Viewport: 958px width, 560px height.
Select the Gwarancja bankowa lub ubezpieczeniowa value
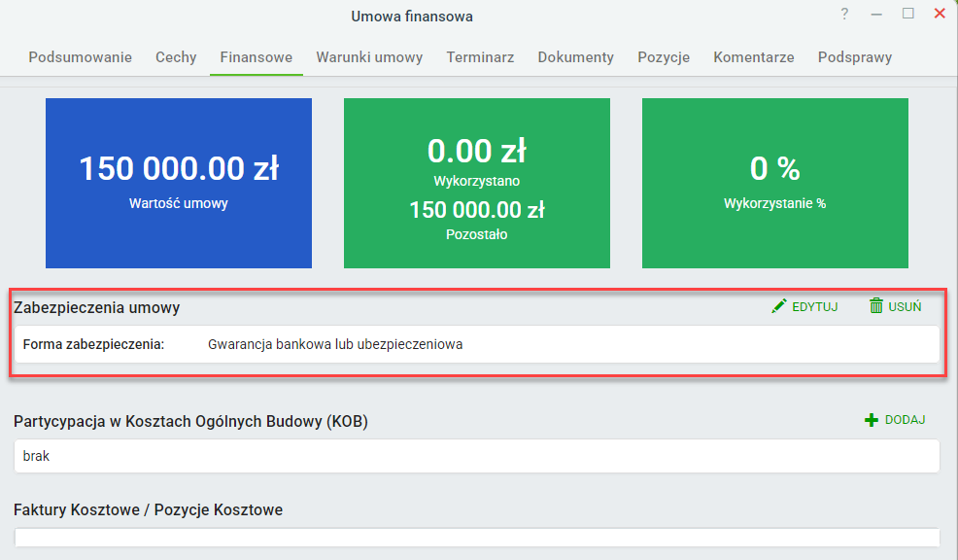[335, 344]
